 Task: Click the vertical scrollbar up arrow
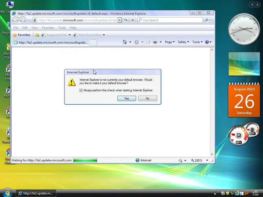[212, 50]
